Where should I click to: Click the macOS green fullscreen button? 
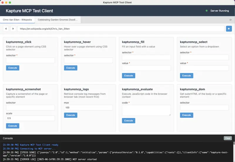[10, 2]
